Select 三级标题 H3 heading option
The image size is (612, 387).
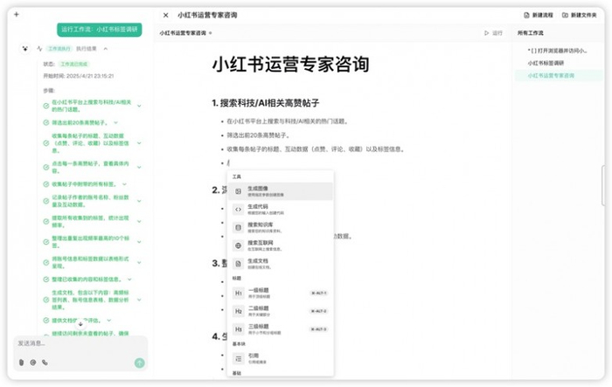click(281, 329)
